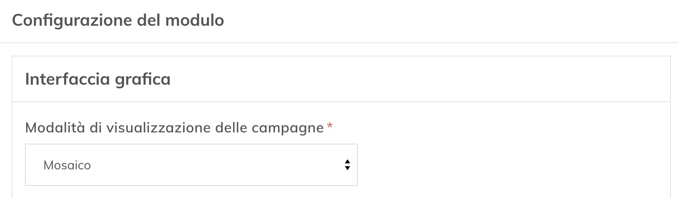Click the word "delle" in the field label

point(231,127)
